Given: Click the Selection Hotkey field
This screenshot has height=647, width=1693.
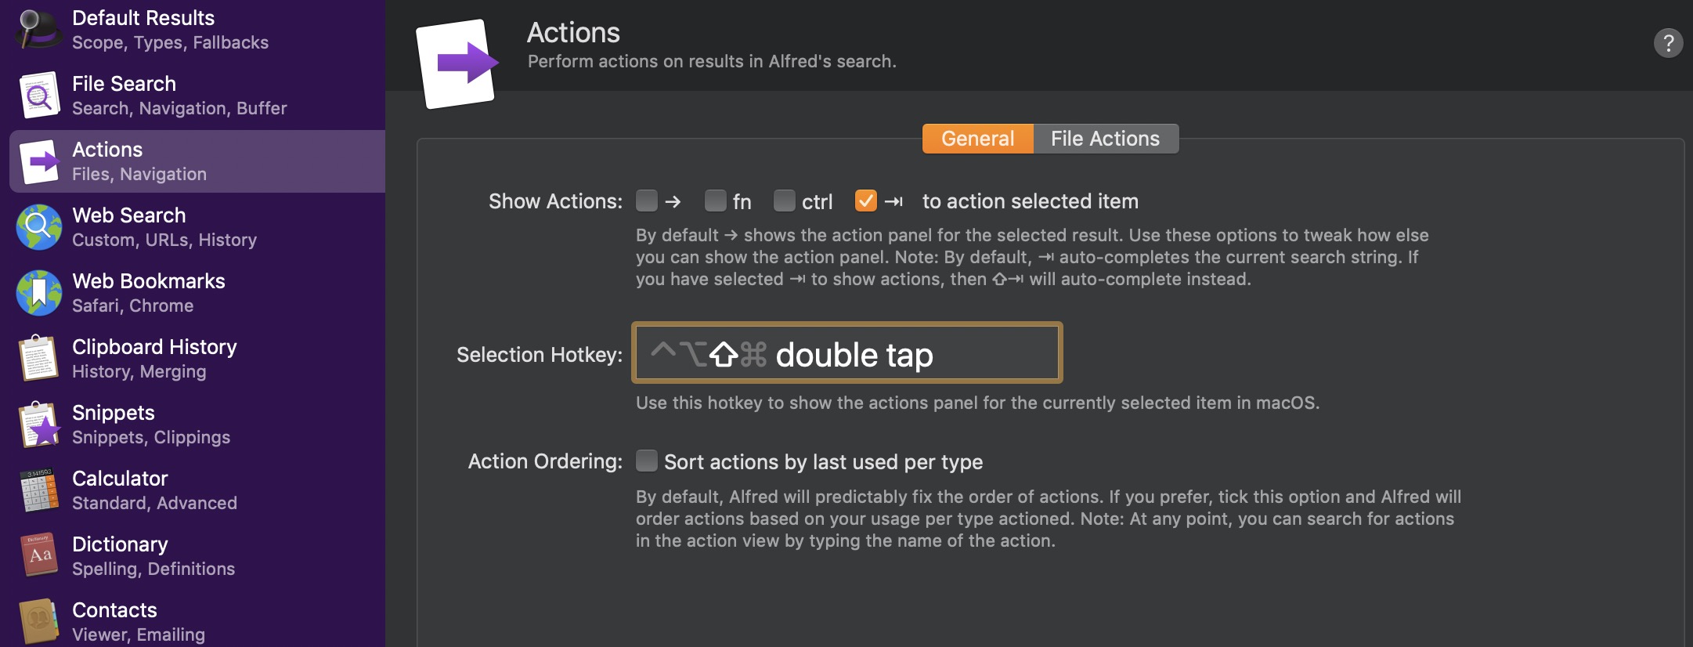Looking at the screenshot, I should pos(847,352).
